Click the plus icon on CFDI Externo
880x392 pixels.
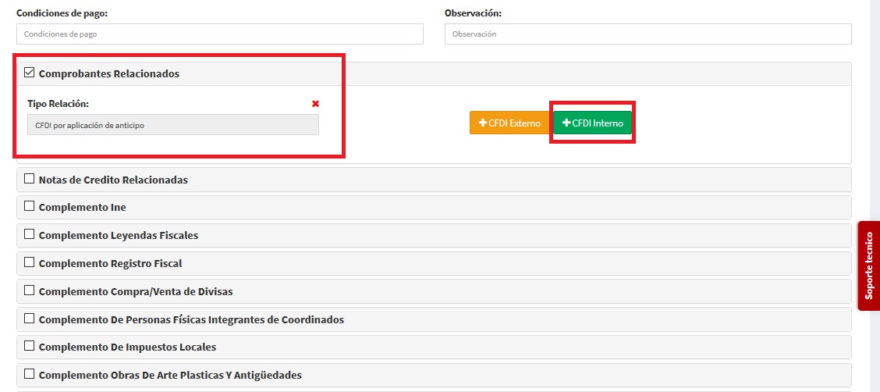click(x=483, y=123)
